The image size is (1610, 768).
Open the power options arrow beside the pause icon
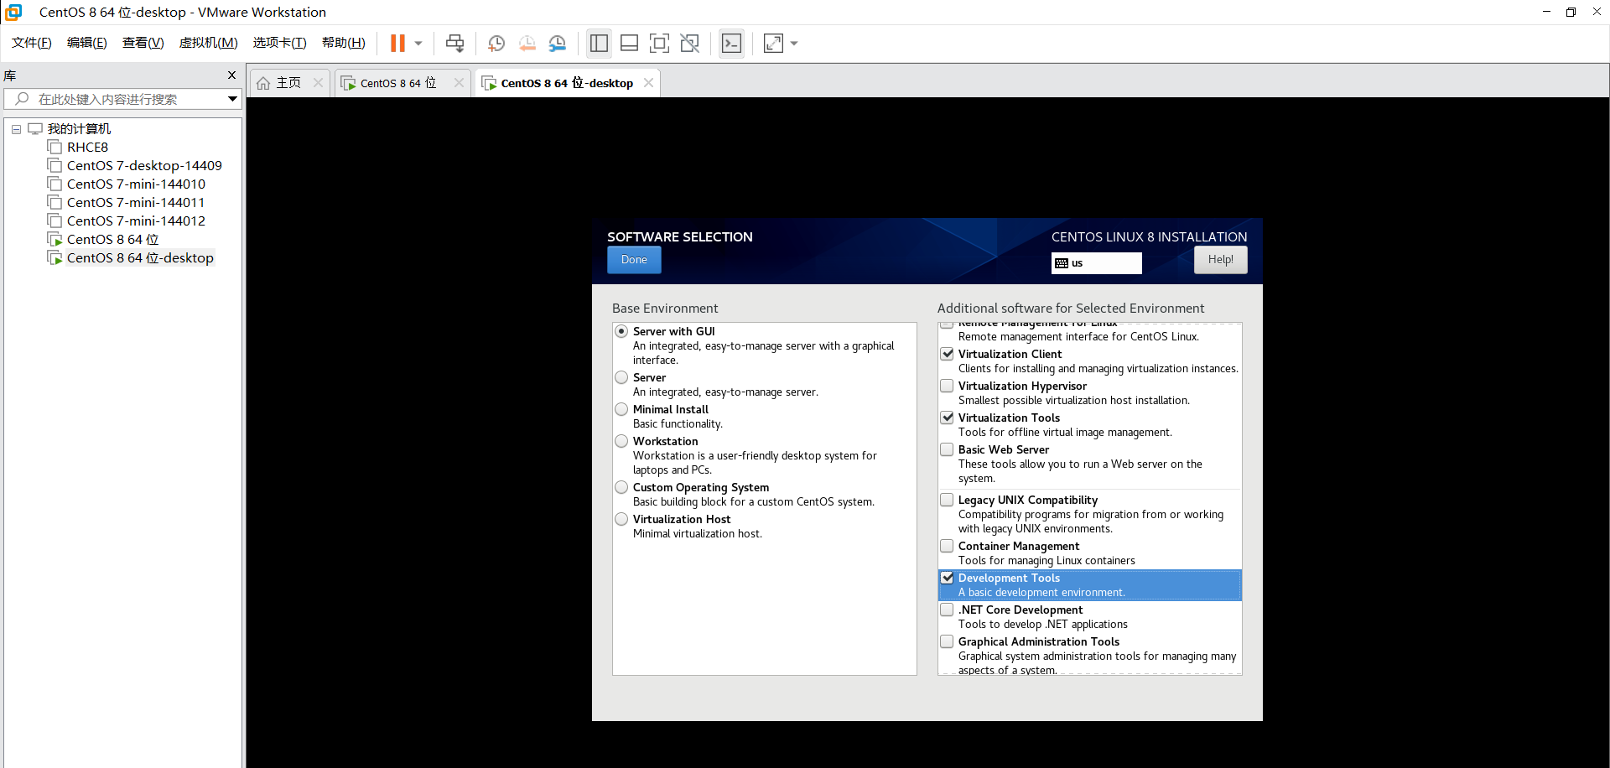coord(418,44)
